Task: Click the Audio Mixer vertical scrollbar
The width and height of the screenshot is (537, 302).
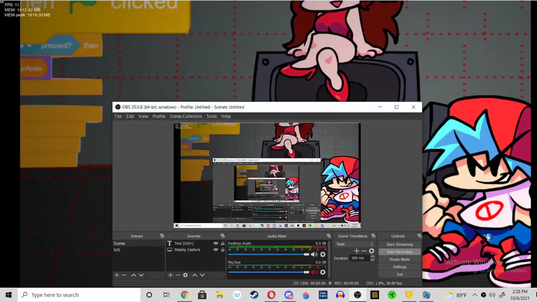Action: point(329,258)
